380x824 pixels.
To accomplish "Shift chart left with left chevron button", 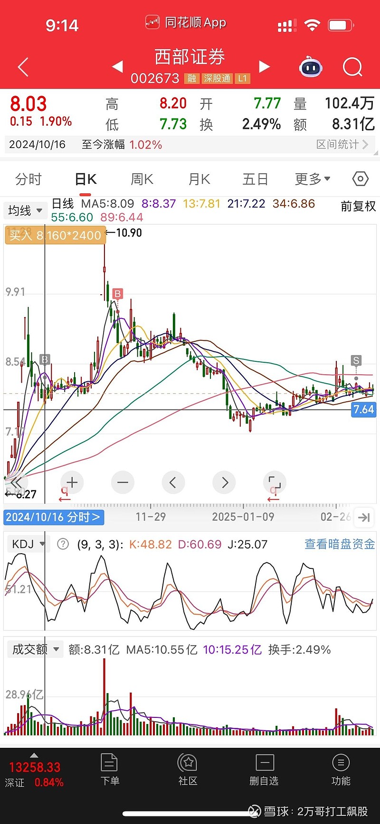I will pos(173,482).
